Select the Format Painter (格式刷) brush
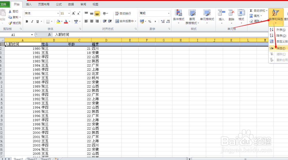This screenshot has width=288, height=160. point(10,23)
